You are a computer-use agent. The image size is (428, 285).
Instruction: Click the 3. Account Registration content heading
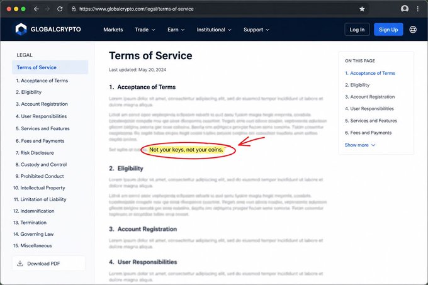[x=143, y=229]
